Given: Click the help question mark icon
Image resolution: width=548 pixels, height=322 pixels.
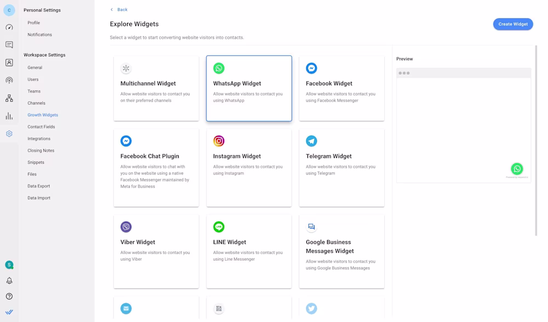Looking at the screenshot, I should 9,296.
